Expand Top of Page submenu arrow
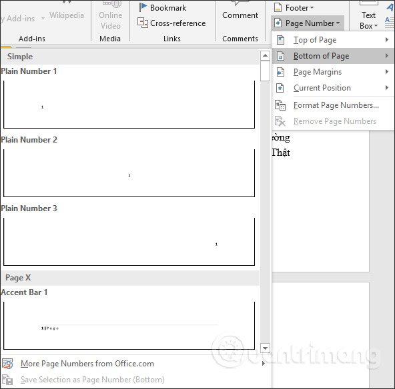Viewport: 395px width, 389px height. pyautogui.click(x=387, y=40)
